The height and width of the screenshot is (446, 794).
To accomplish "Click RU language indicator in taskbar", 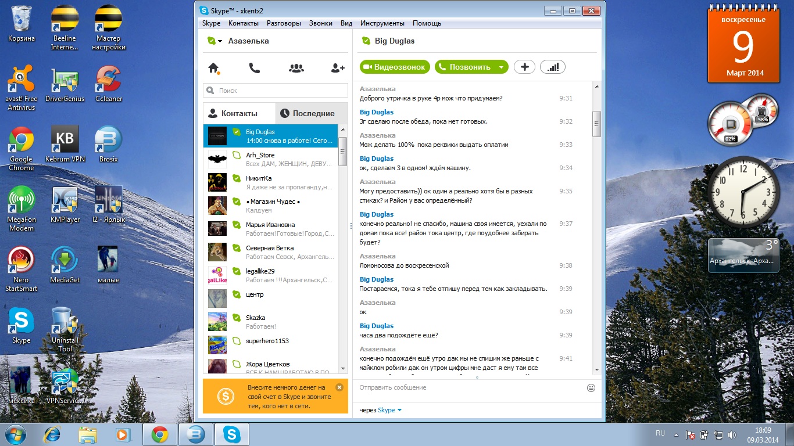I will pos(660,433).
